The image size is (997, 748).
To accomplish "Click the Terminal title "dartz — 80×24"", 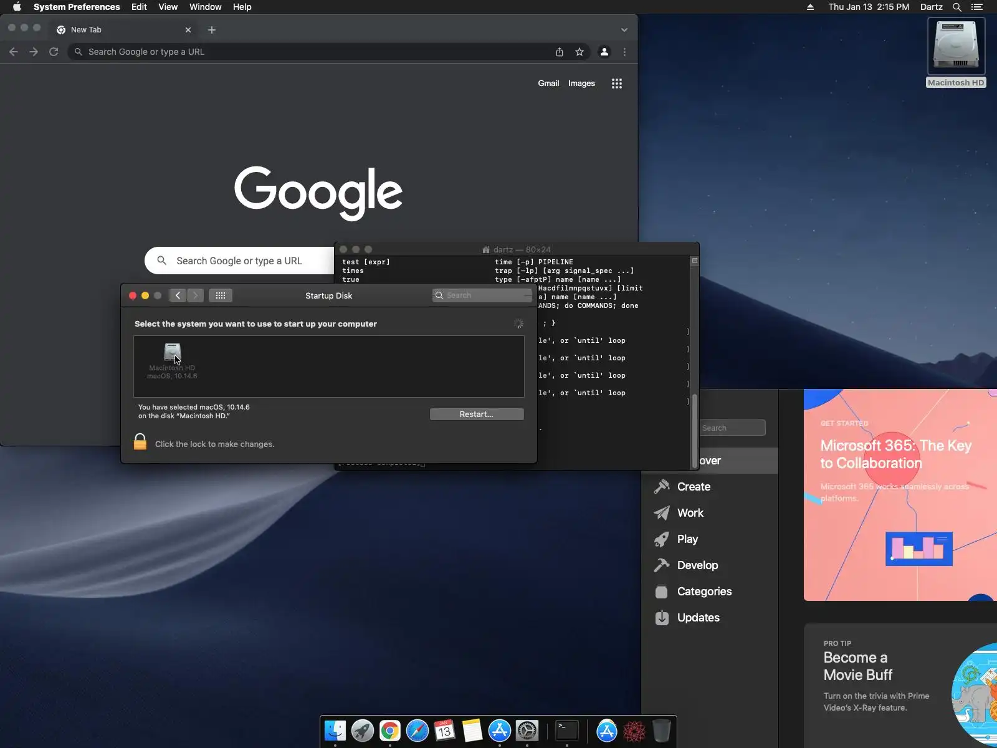I will pos(522,249).
